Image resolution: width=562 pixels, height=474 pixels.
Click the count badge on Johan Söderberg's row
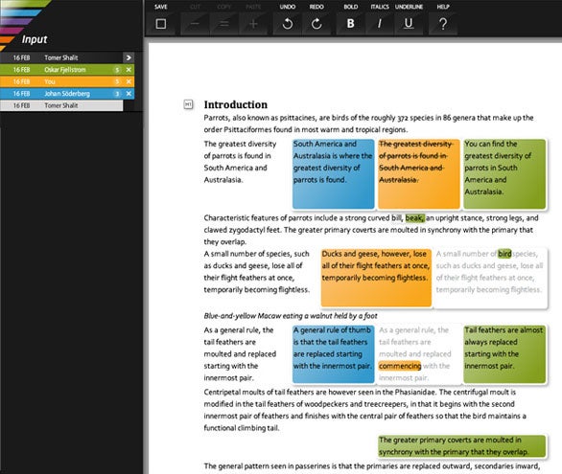(117, 94)
